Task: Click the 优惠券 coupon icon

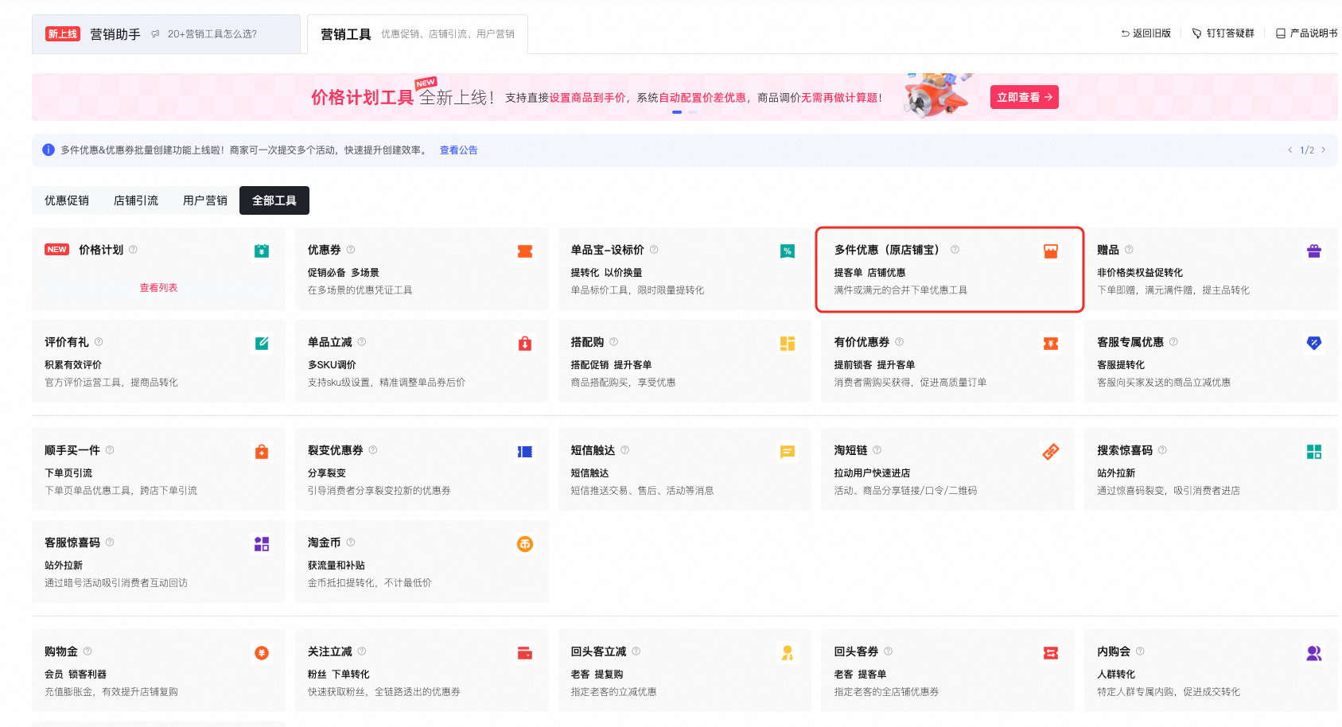Action: pyautogui.click(x=525, y=251)
